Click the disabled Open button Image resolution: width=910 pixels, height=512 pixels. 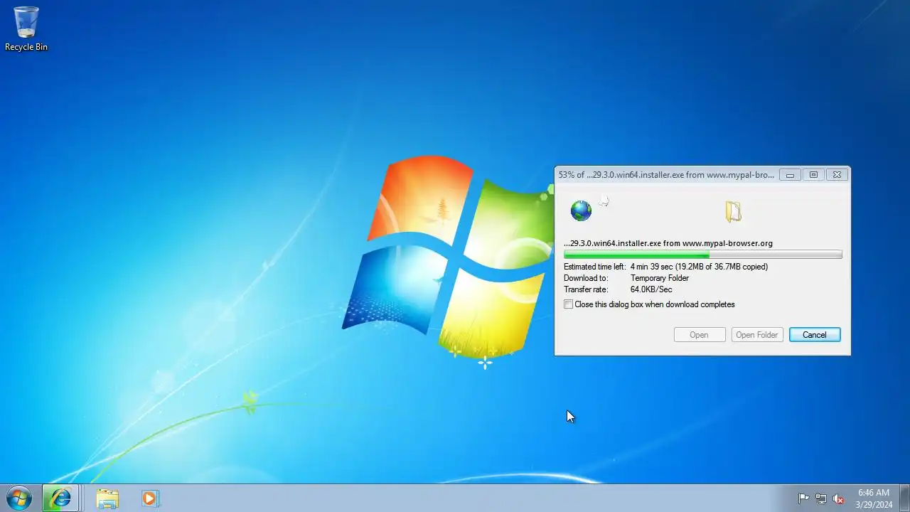pos(699,335)
